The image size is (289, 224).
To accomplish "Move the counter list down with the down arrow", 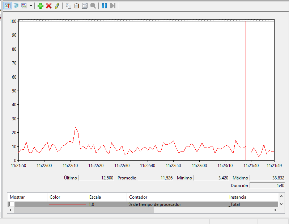I will (281, 204).
